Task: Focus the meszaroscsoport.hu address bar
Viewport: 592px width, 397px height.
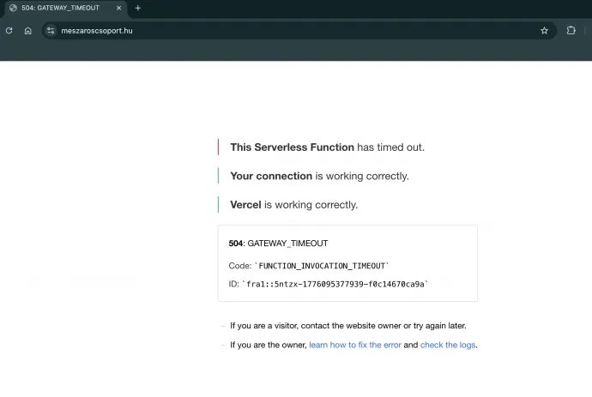Action: click(257, 30)
